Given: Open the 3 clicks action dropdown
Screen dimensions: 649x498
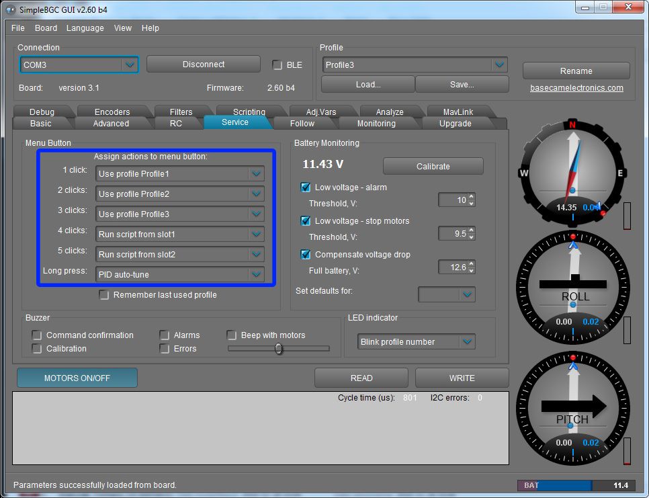Looking at the screenshot, I should point(179,214).
